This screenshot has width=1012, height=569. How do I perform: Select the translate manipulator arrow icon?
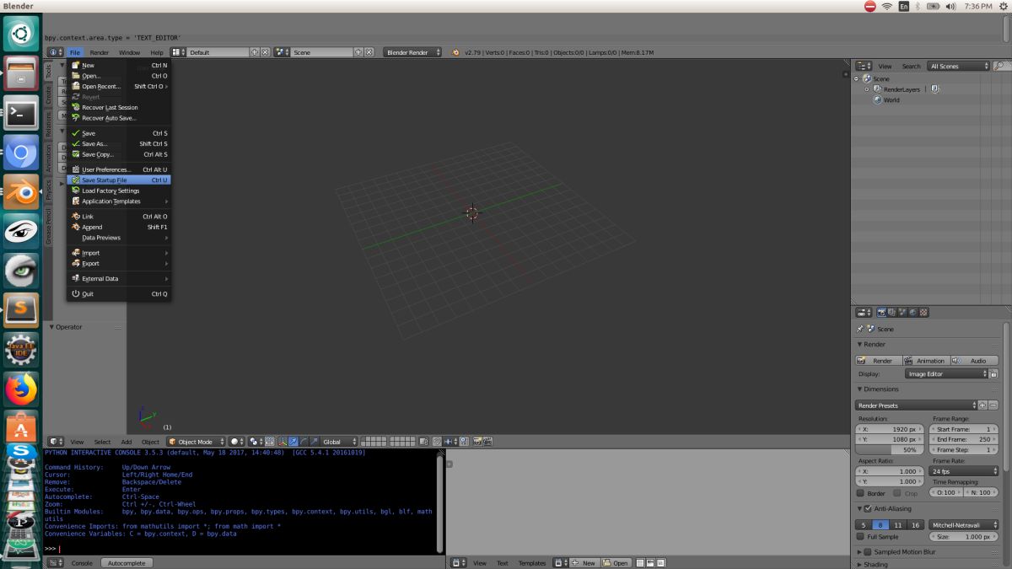(293, 442)
